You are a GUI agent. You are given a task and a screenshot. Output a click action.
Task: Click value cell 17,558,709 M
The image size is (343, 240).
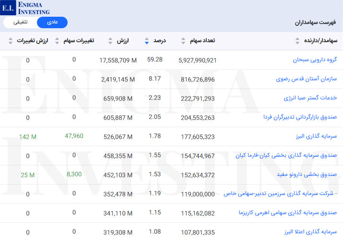click(x=118, y=60)
